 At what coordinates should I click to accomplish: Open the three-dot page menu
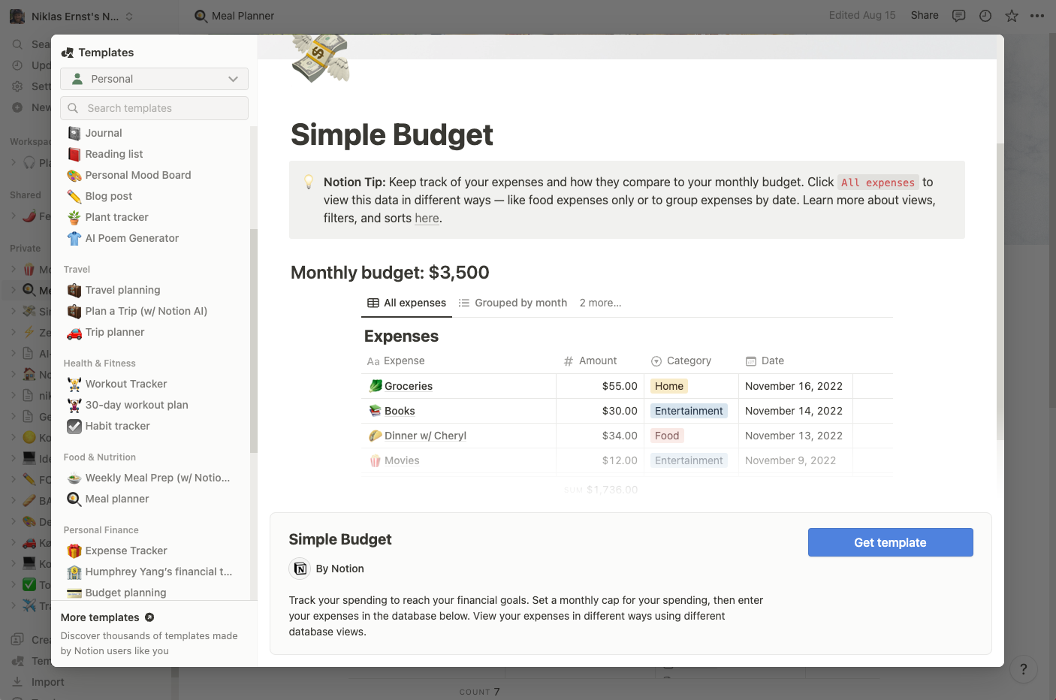coord(1037,16)
